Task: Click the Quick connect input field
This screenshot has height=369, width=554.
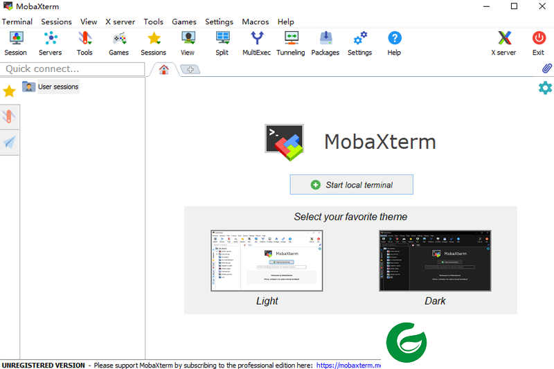Action: pos(73,69)
